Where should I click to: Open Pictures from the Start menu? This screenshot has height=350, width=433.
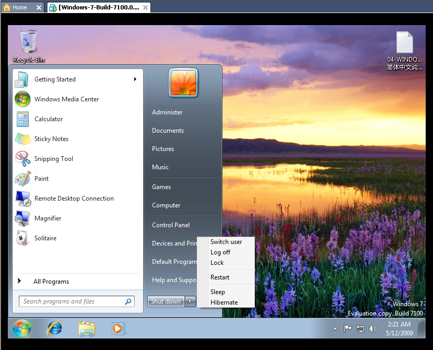pos(163,148)
